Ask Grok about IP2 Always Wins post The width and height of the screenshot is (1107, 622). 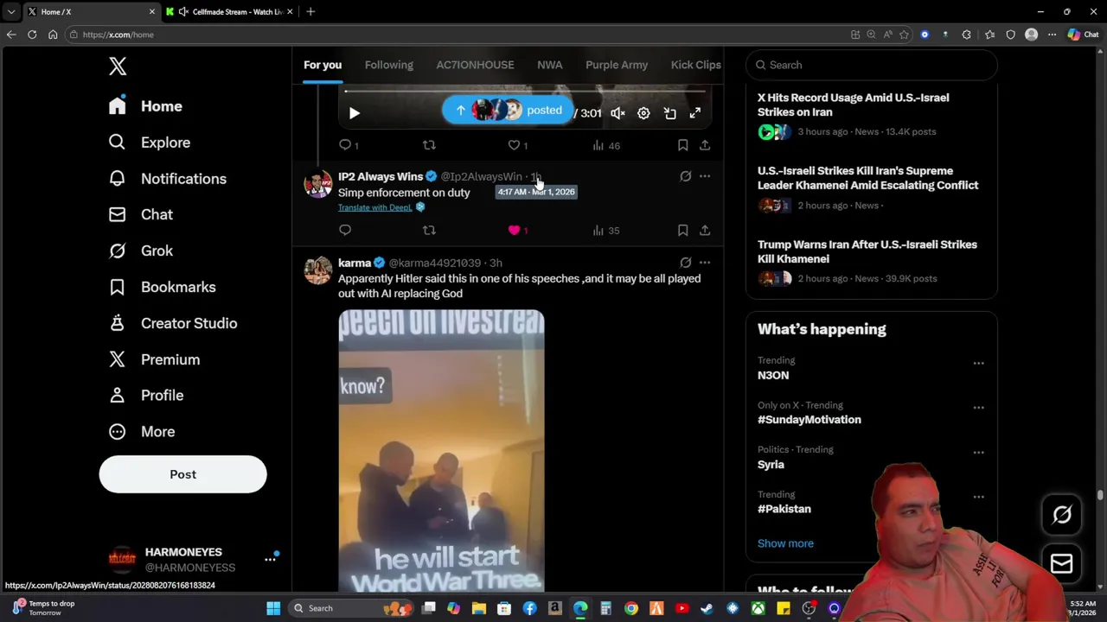click(x=685, y=176)
